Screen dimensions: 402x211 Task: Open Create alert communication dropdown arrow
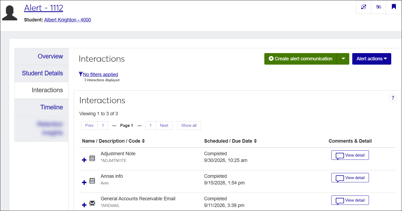343,59
